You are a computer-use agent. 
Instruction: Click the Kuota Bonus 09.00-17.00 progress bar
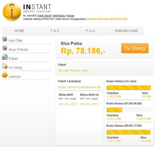pos(129,132)
